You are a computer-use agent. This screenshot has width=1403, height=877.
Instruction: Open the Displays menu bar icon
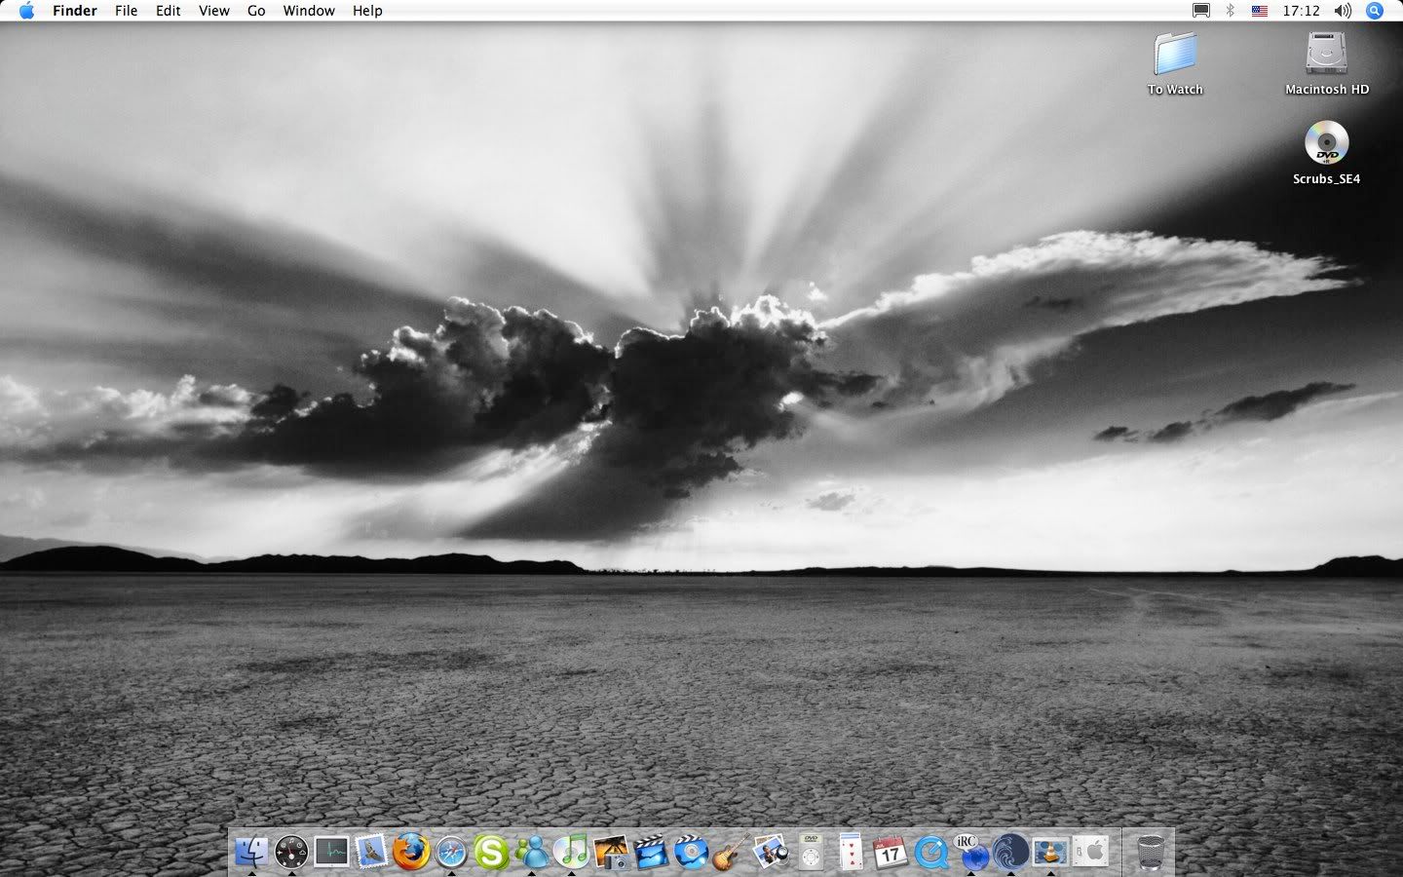(x=1201, y=11)
